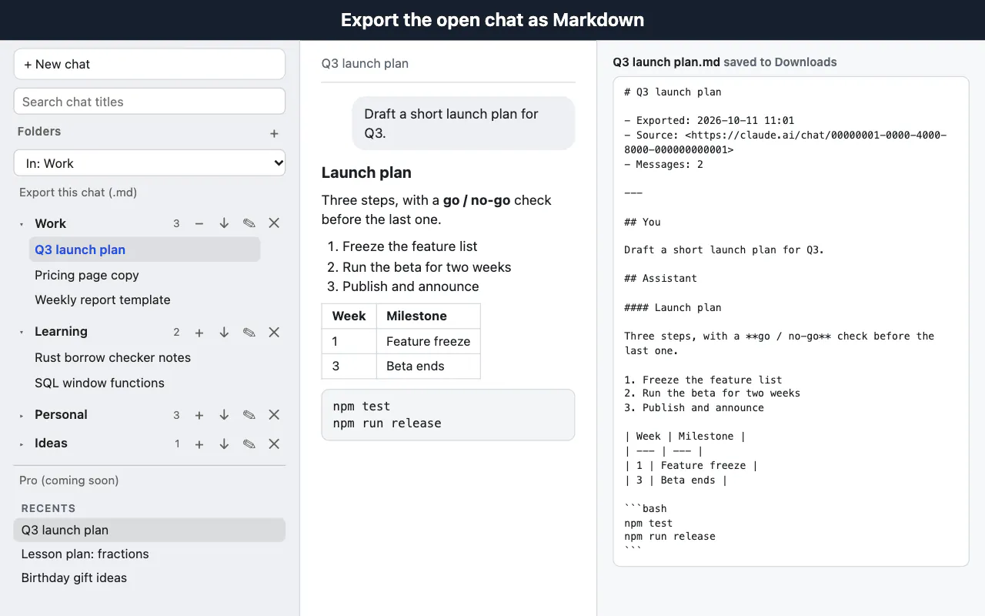
Task: Remove the Learning folder using its X icon
Action: pyautogui.click(x=274, y=333)
